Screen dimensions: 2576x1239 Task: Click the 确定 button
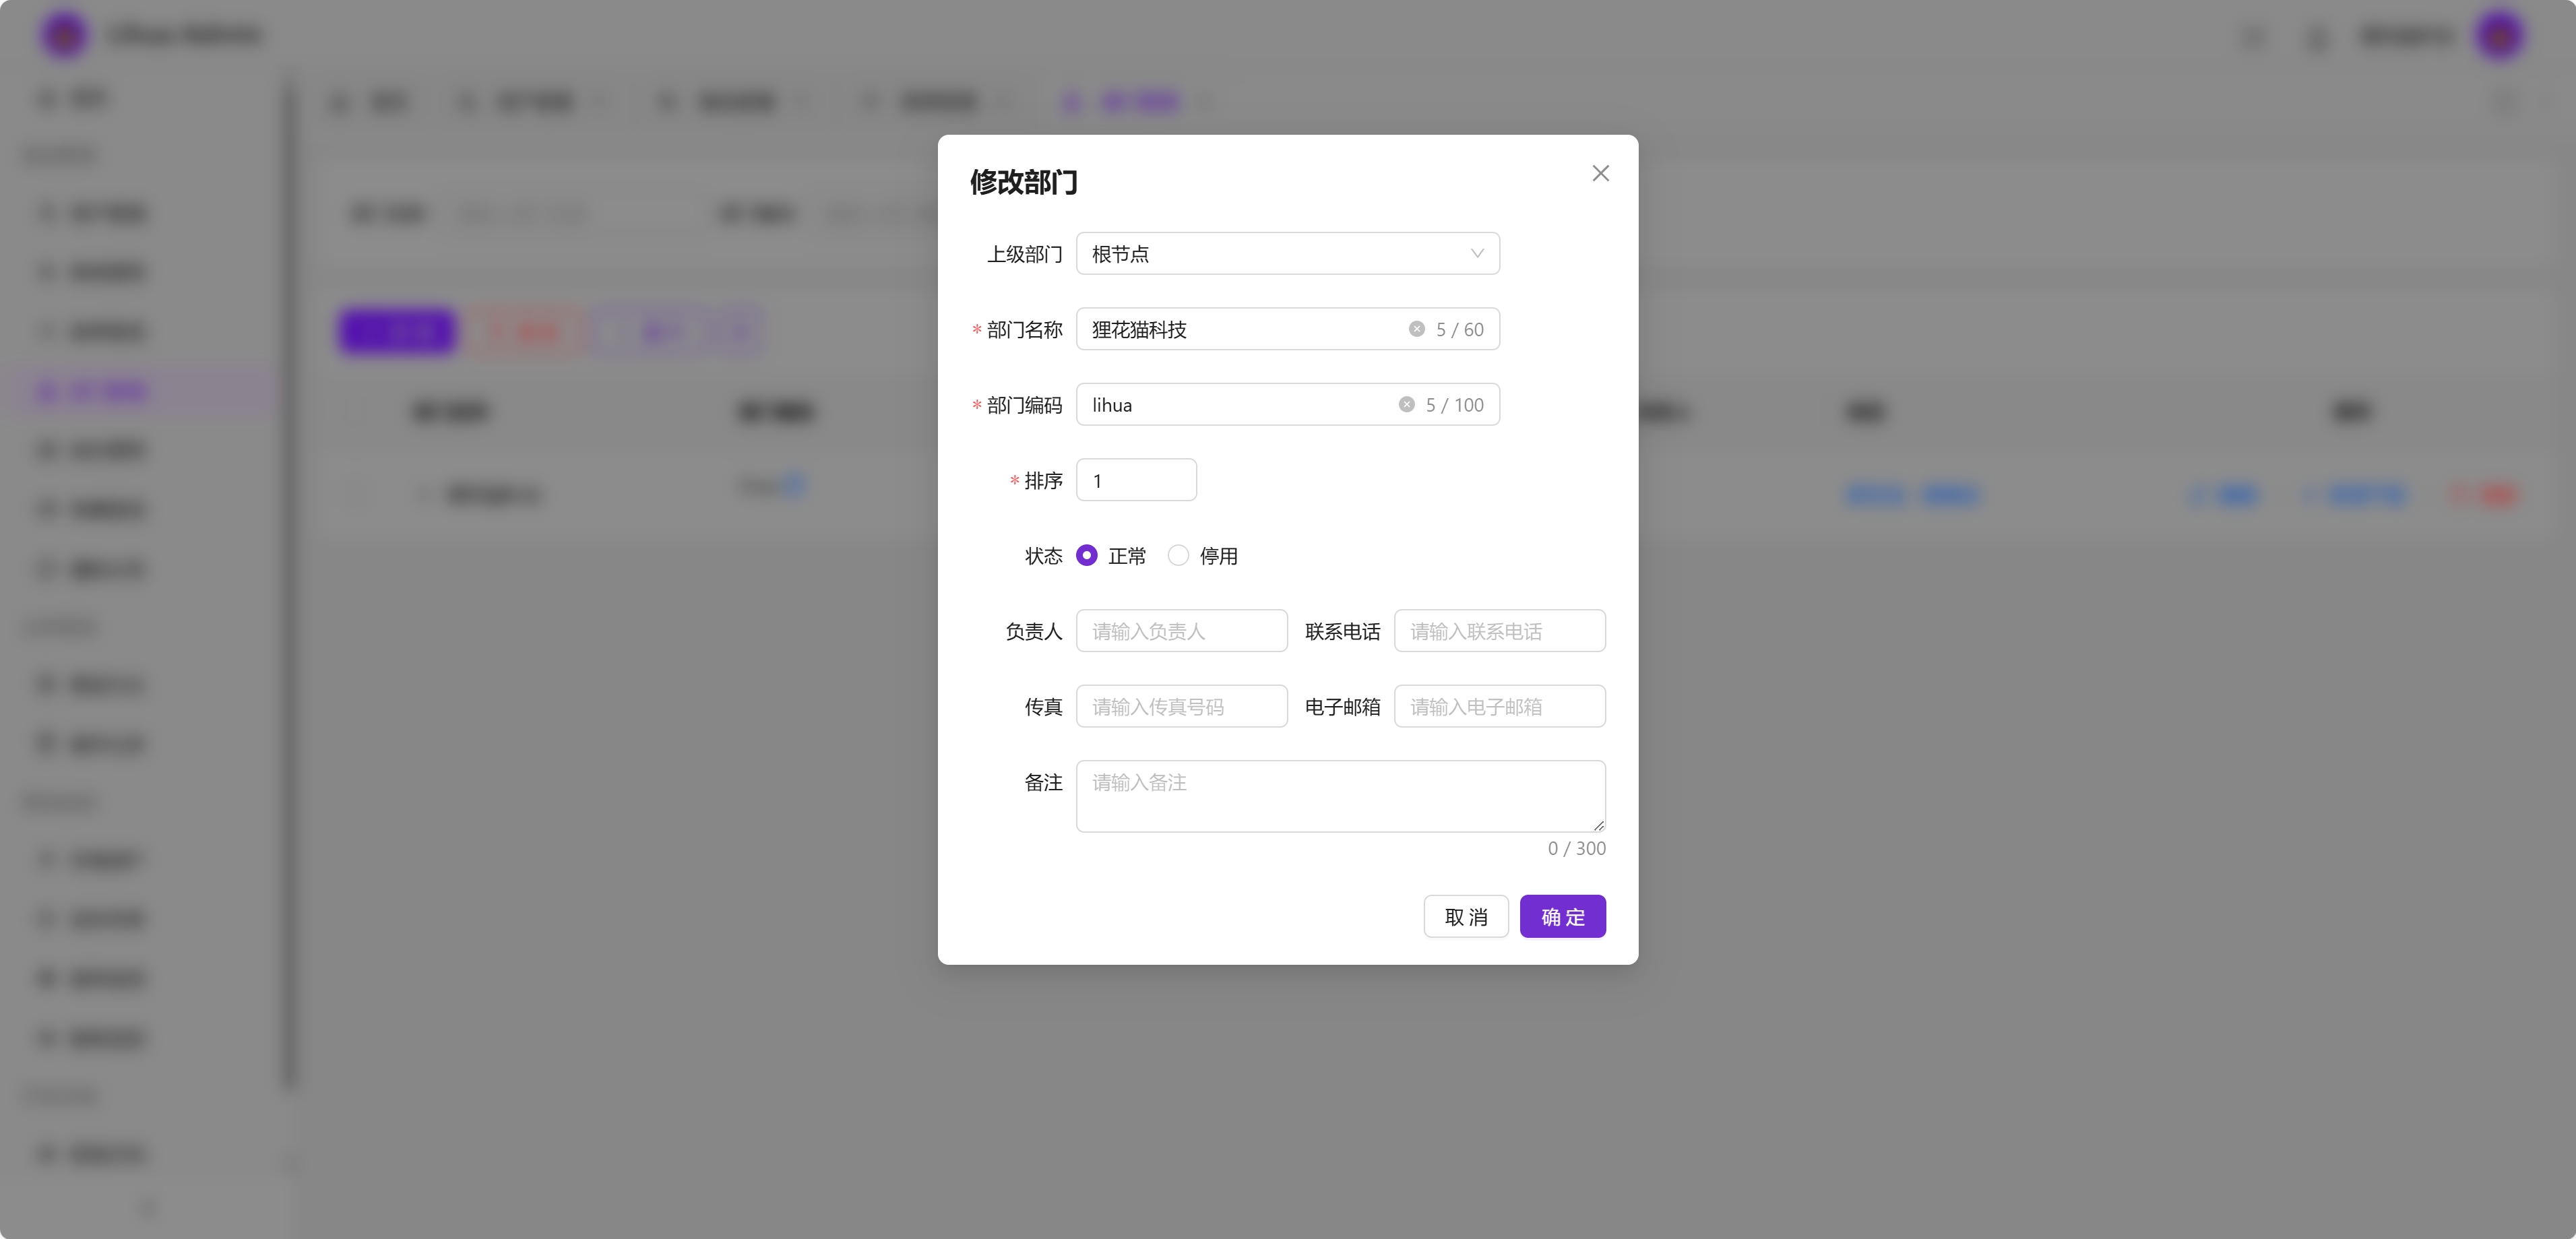1562,916
